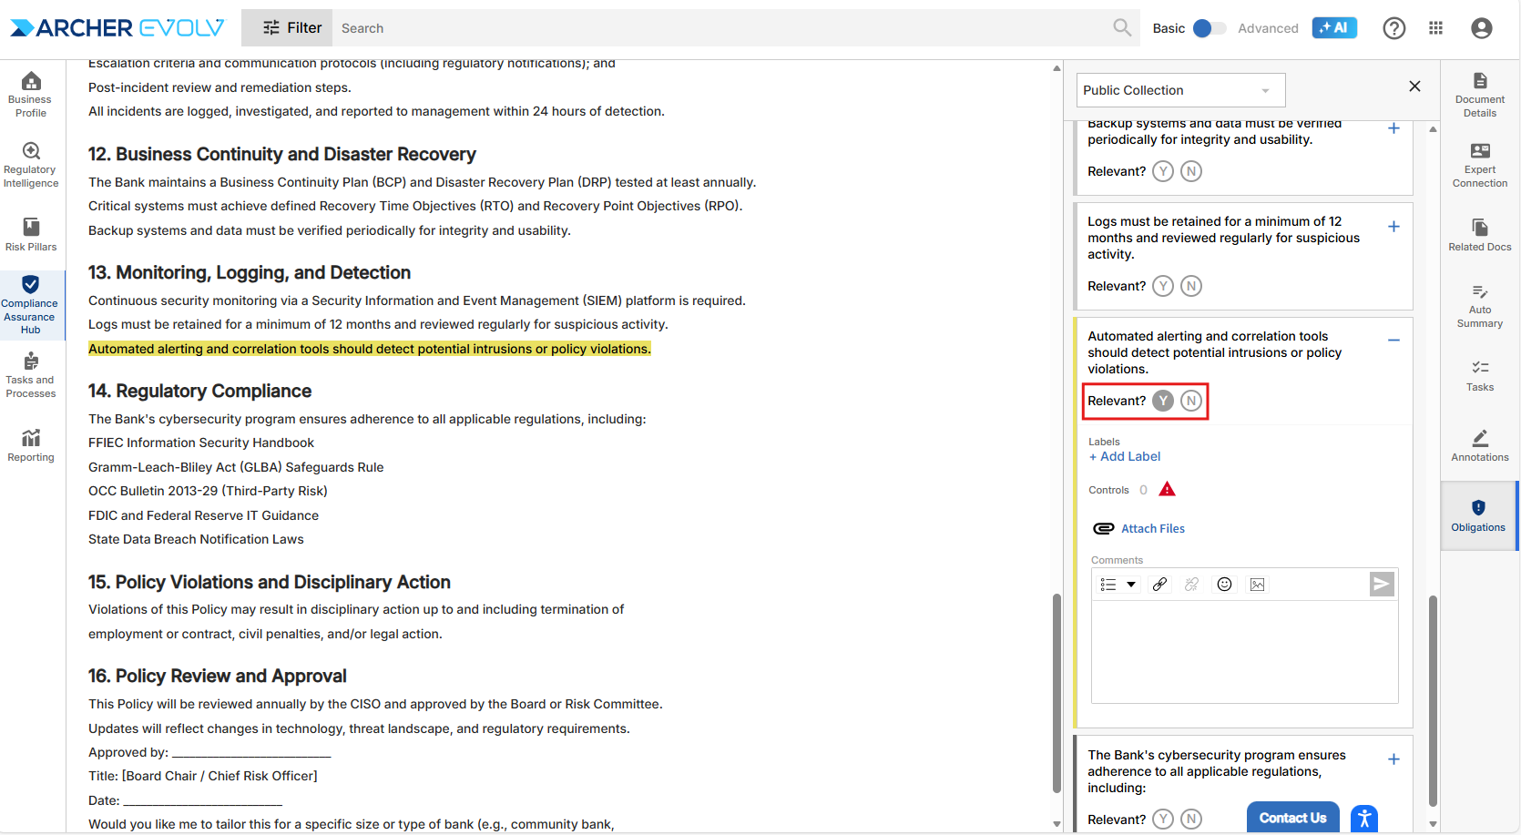This screenshot has width=1521, height=835.
Task: Go to Regulatory Intelligence in sidebar
Action: point(31,164)
